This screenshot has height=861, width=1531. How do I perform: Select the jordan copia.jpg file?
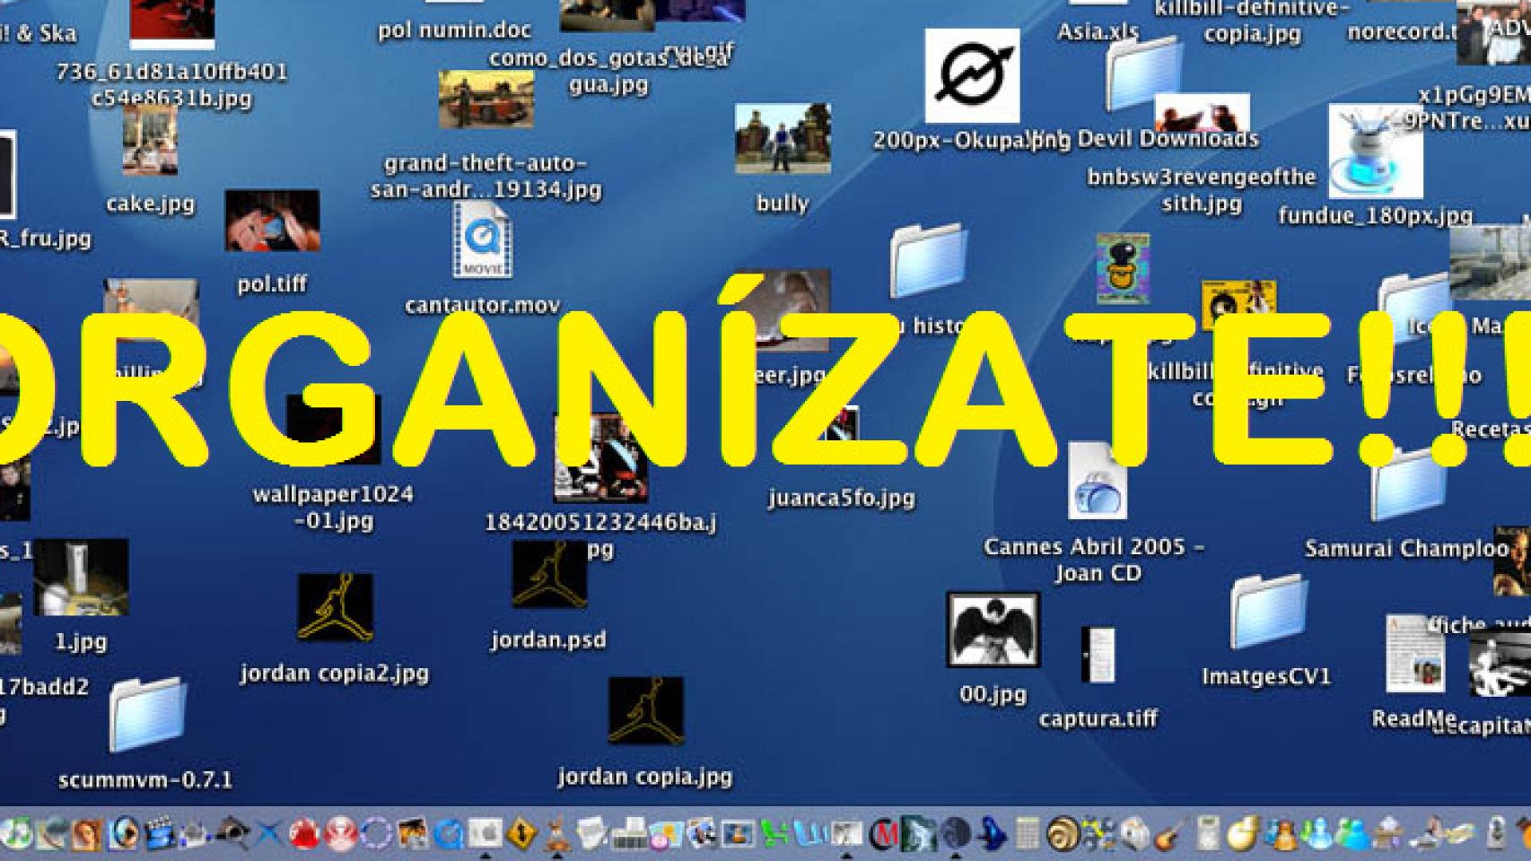(x=645, y=711)
